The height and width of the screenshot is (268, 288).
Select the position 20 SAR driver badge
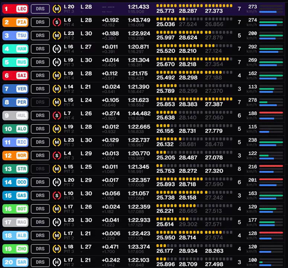click(15, 262)
